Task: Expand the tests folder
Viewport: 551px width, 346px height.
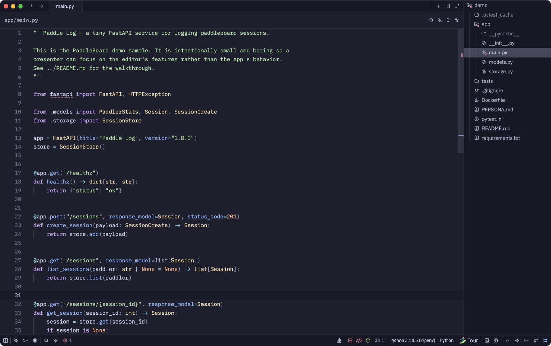Action: [508, 81]
